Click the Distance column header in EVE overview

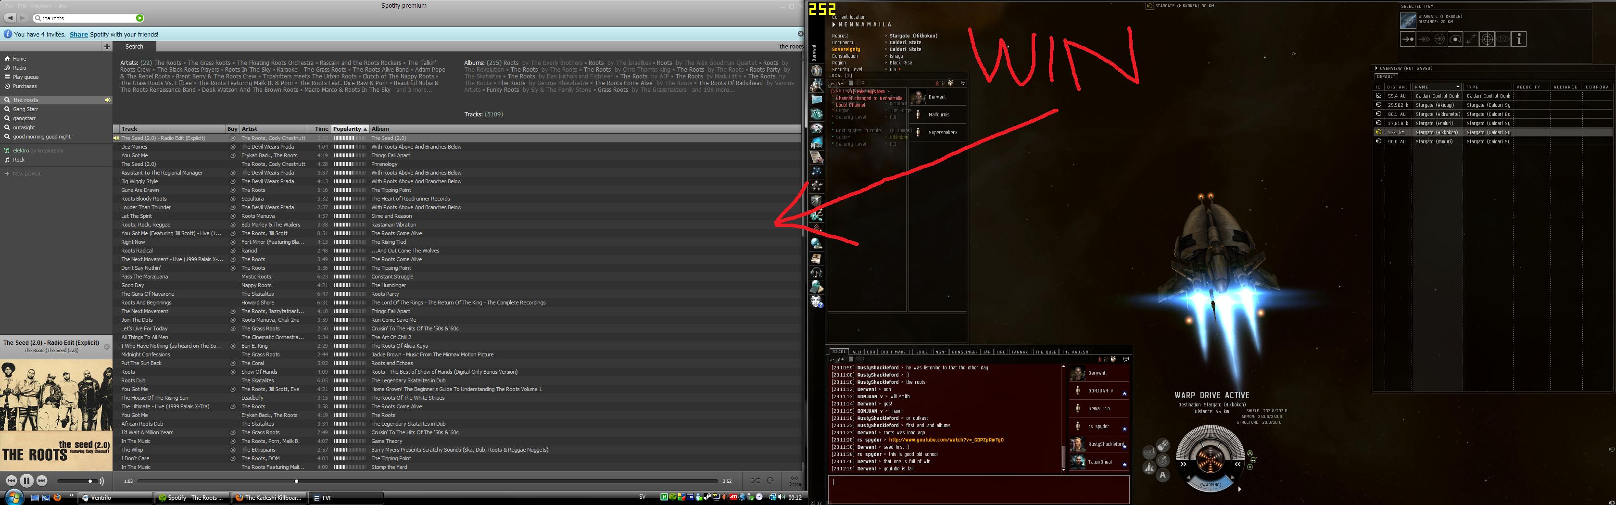click(1398, 87)
